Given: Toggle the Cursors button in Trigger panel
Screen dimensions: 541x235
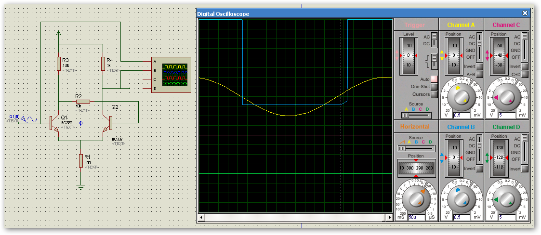Looking at the screenshot, I should click(x=434, y=94).
